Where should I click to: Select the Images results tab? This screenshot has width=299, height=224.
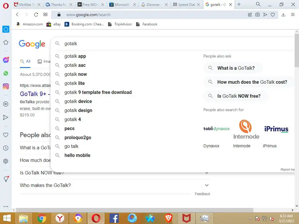[x=44, y=62]
